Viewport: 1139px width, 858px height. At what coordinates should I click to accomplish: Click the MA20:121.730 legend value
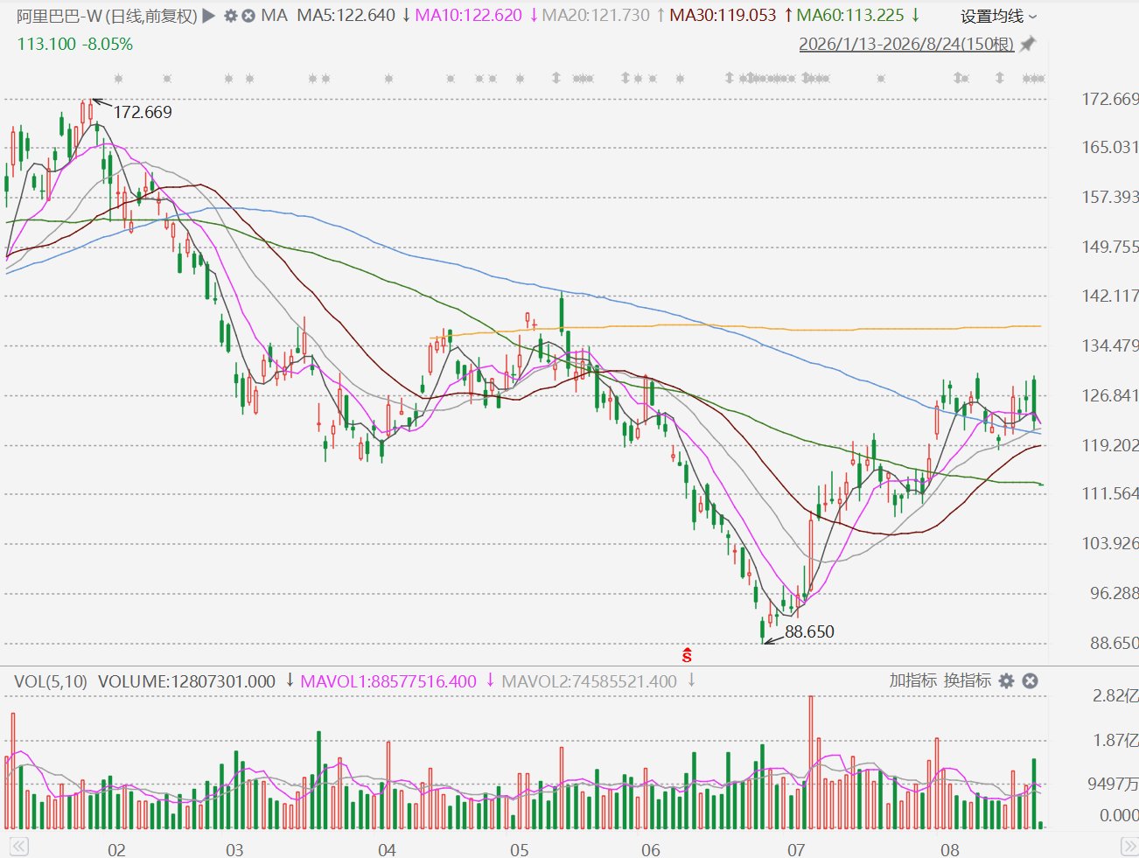(597, 16)
